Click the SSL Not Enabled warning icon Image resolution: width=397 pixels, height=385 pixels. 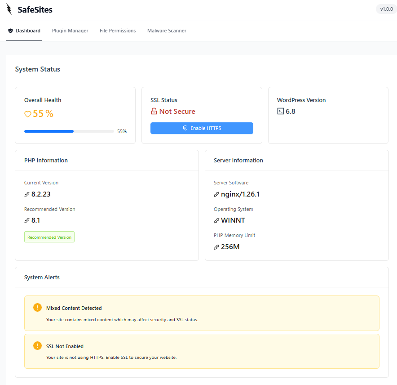click(x=37, y=346)
